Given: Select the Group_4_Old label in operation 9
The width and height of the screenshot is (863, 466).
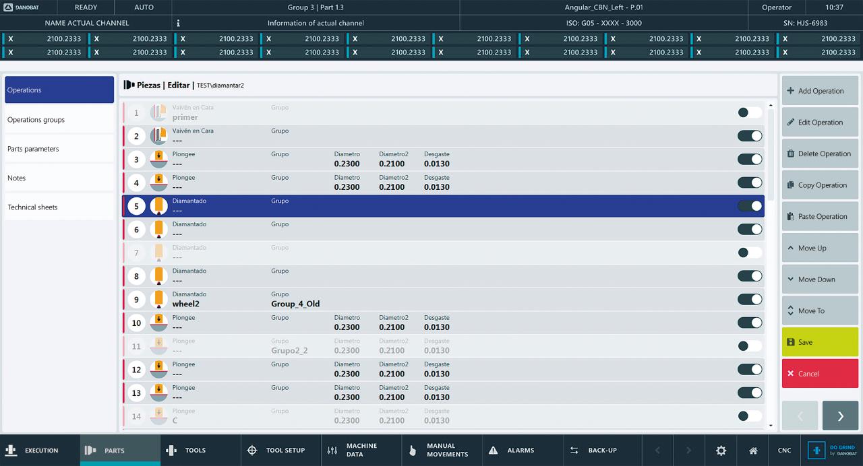Looking at the screenshot, I should pyautogui.click(x=295, y=304).
